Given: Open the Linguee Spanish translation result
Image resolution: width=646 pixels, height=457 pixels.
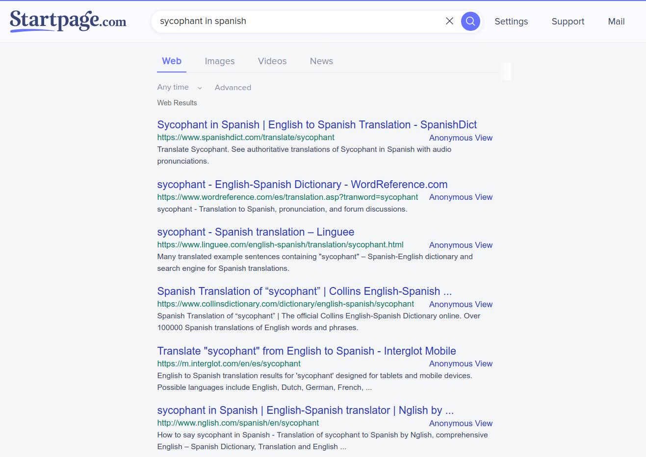Looking at the screenshot, I should click(256, 232).
